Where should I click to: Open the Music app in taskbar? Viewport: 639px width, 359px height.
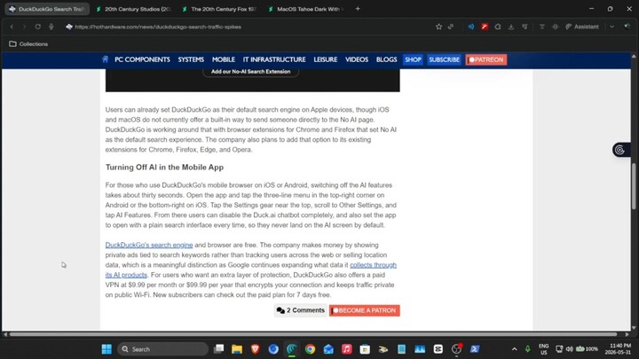coord(347,349)
